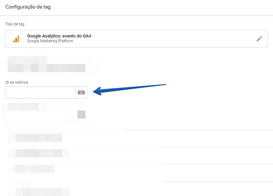Image resolution: width=273 pixels, height=196 pixels.
Task: Click the orange Google Analytics bar-chart logo
Action: pos(16,39)
